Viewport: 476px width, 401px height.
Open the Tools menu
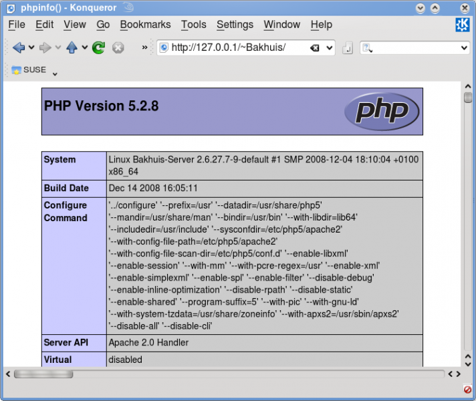pos(193,25)
